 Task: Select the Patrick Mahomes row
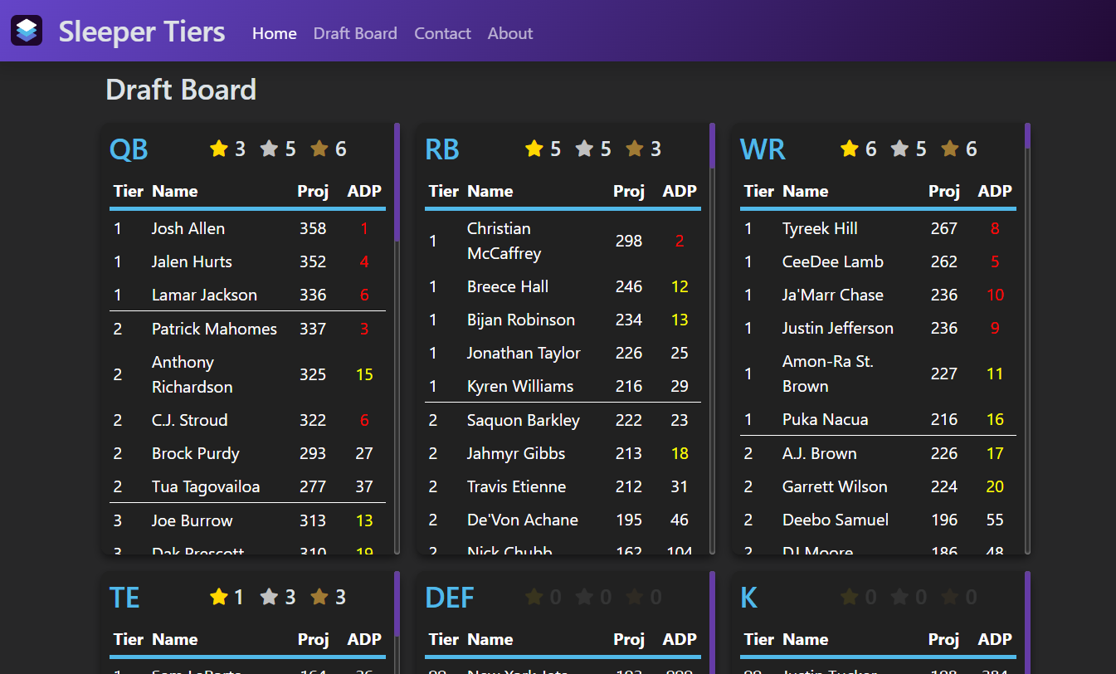[247, 329]
